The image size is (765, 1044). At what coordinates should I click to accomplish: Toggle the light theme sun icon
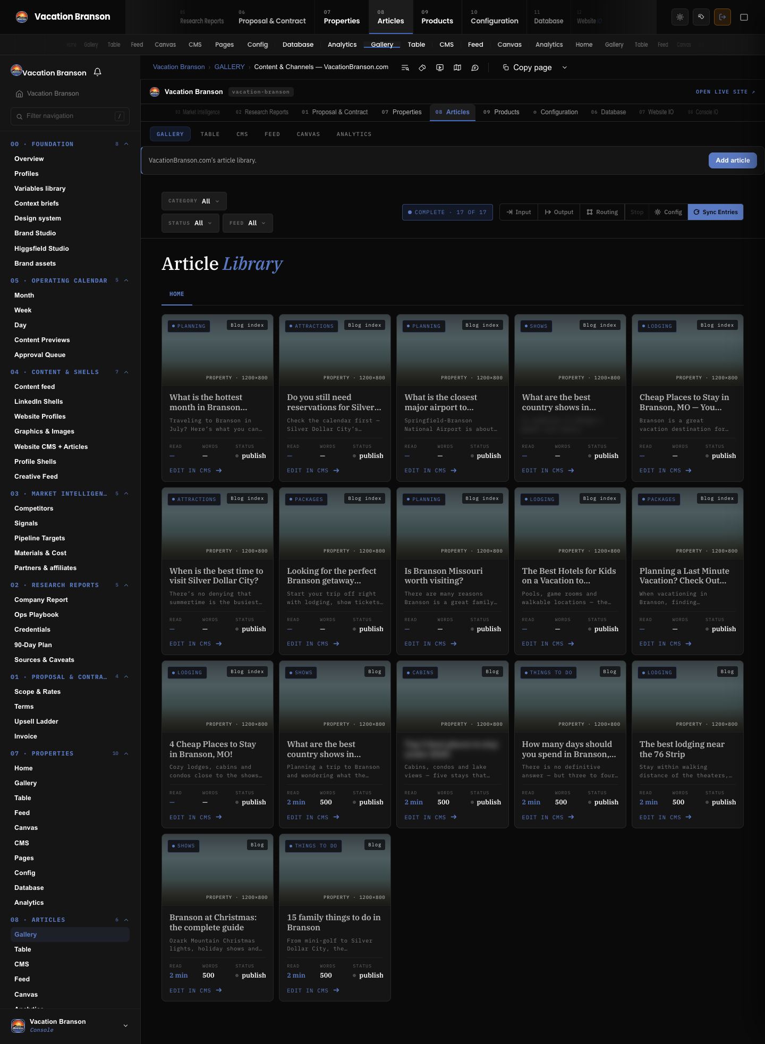click(680, 17)
